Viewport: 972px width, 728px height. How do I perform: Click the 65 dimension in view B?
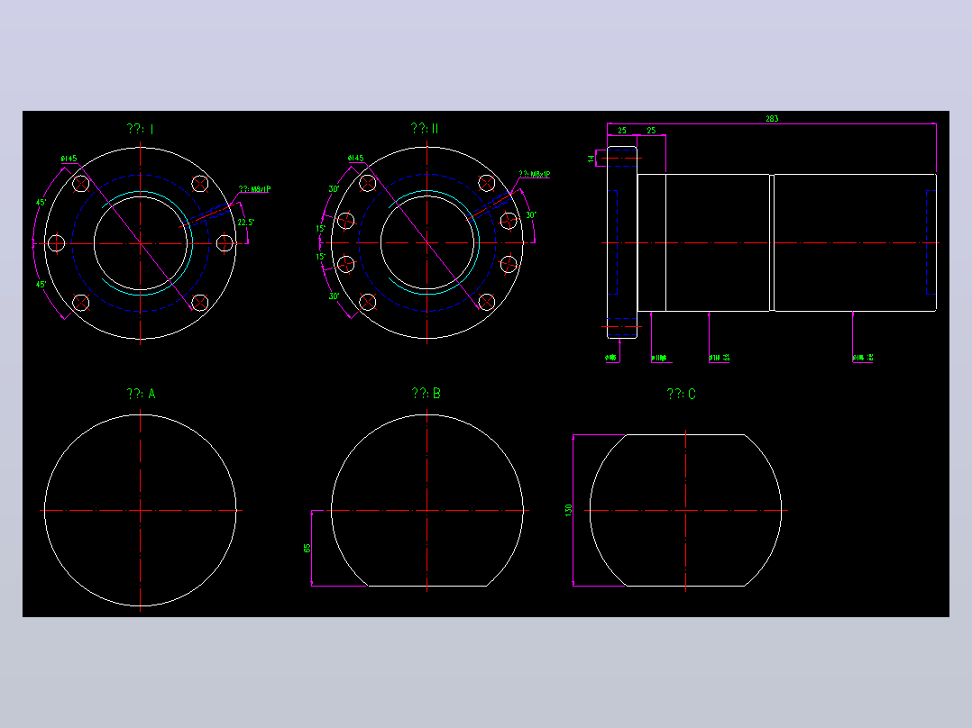(x=307, y=549)
